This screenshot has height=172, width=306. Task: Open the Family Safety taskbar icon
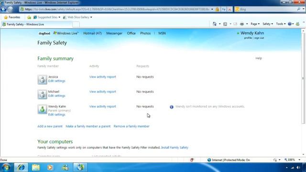click(x=80, y=167)
